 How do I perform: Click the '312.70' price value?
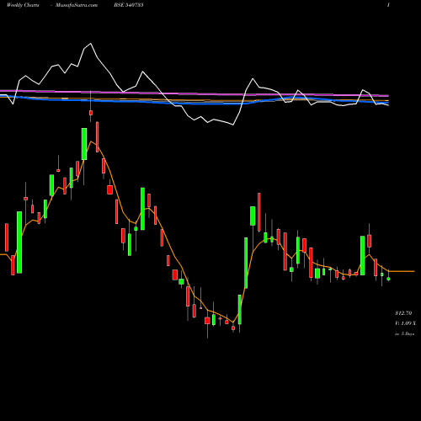403,313
